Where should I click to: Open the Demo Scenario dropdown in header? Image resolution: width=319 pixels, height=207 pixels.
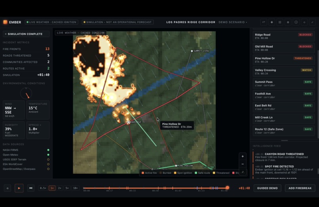coord(233,22)
